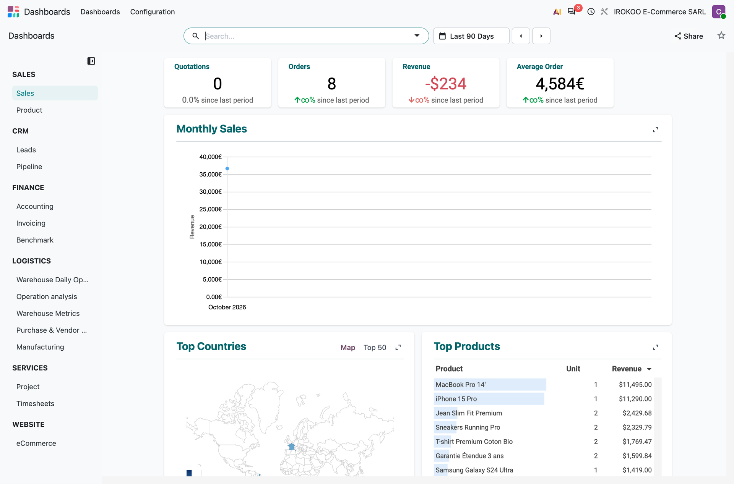Screen dimensions: 734x484
Task: Click the Revenue KPI value -$234
Action: pyautogui.click(x=446, y=84)
